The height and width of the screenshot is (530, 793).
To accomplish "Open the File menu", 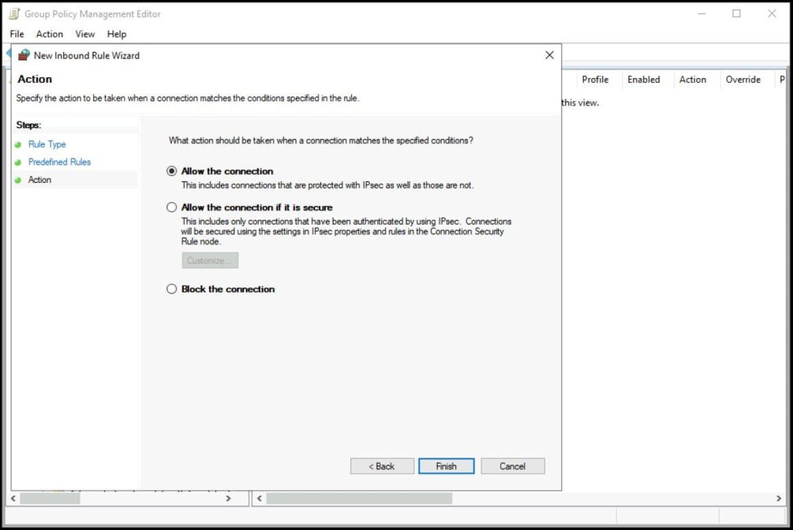I will click(16, 34).
